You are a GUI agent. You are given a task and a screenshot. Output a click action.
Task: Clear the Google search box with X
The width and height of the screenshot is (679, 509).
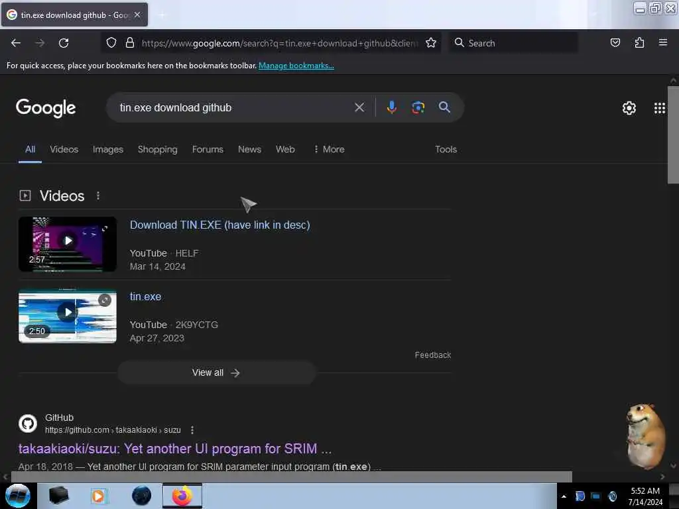359,107
